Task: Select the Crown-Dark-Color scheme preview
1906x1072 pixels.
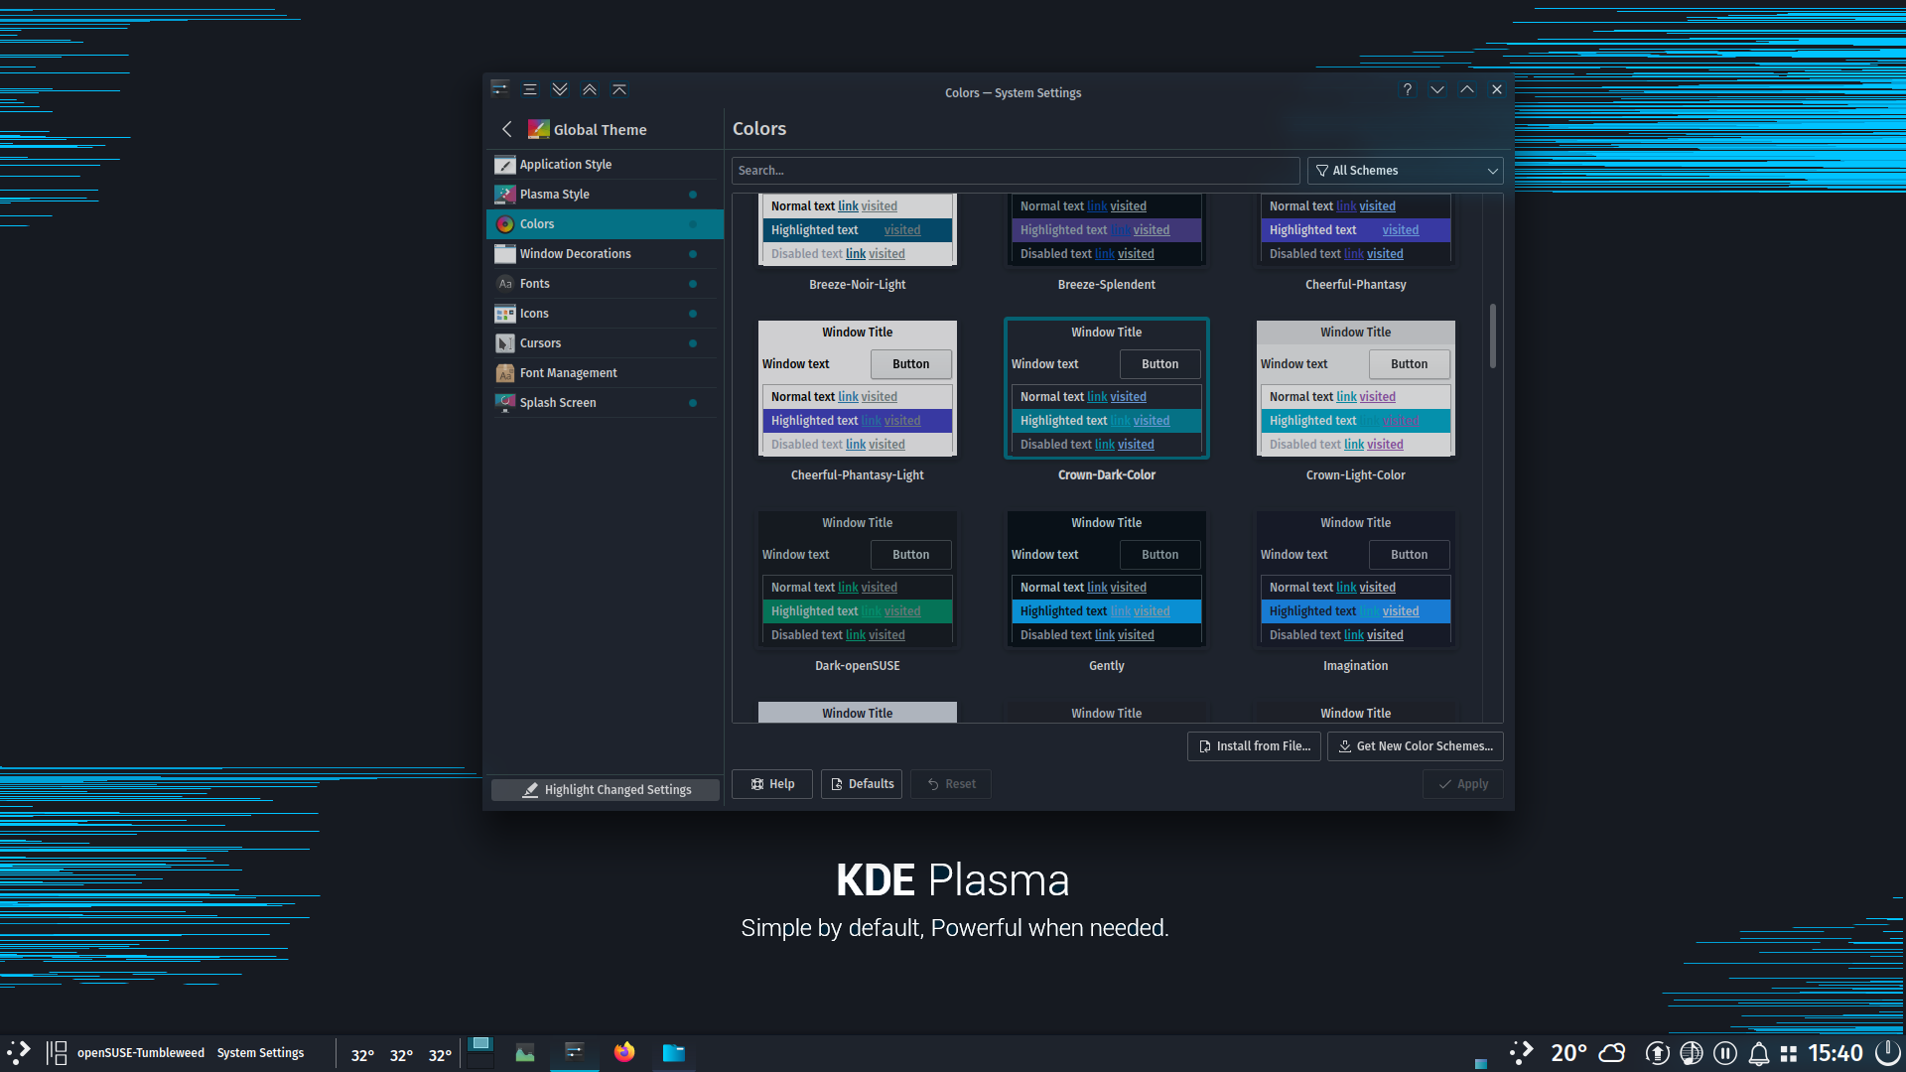Action: pyautogui.click(x=1107, y=389)
